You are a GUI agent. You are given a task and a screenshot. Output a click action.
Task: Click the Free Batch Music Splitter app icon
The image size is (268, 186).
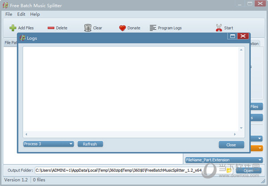(x=5, y=5)
